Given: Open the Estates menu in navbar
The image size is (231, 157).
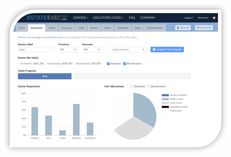Looking at the screenshot, I should pyautogui.click(x=81, y=18).
